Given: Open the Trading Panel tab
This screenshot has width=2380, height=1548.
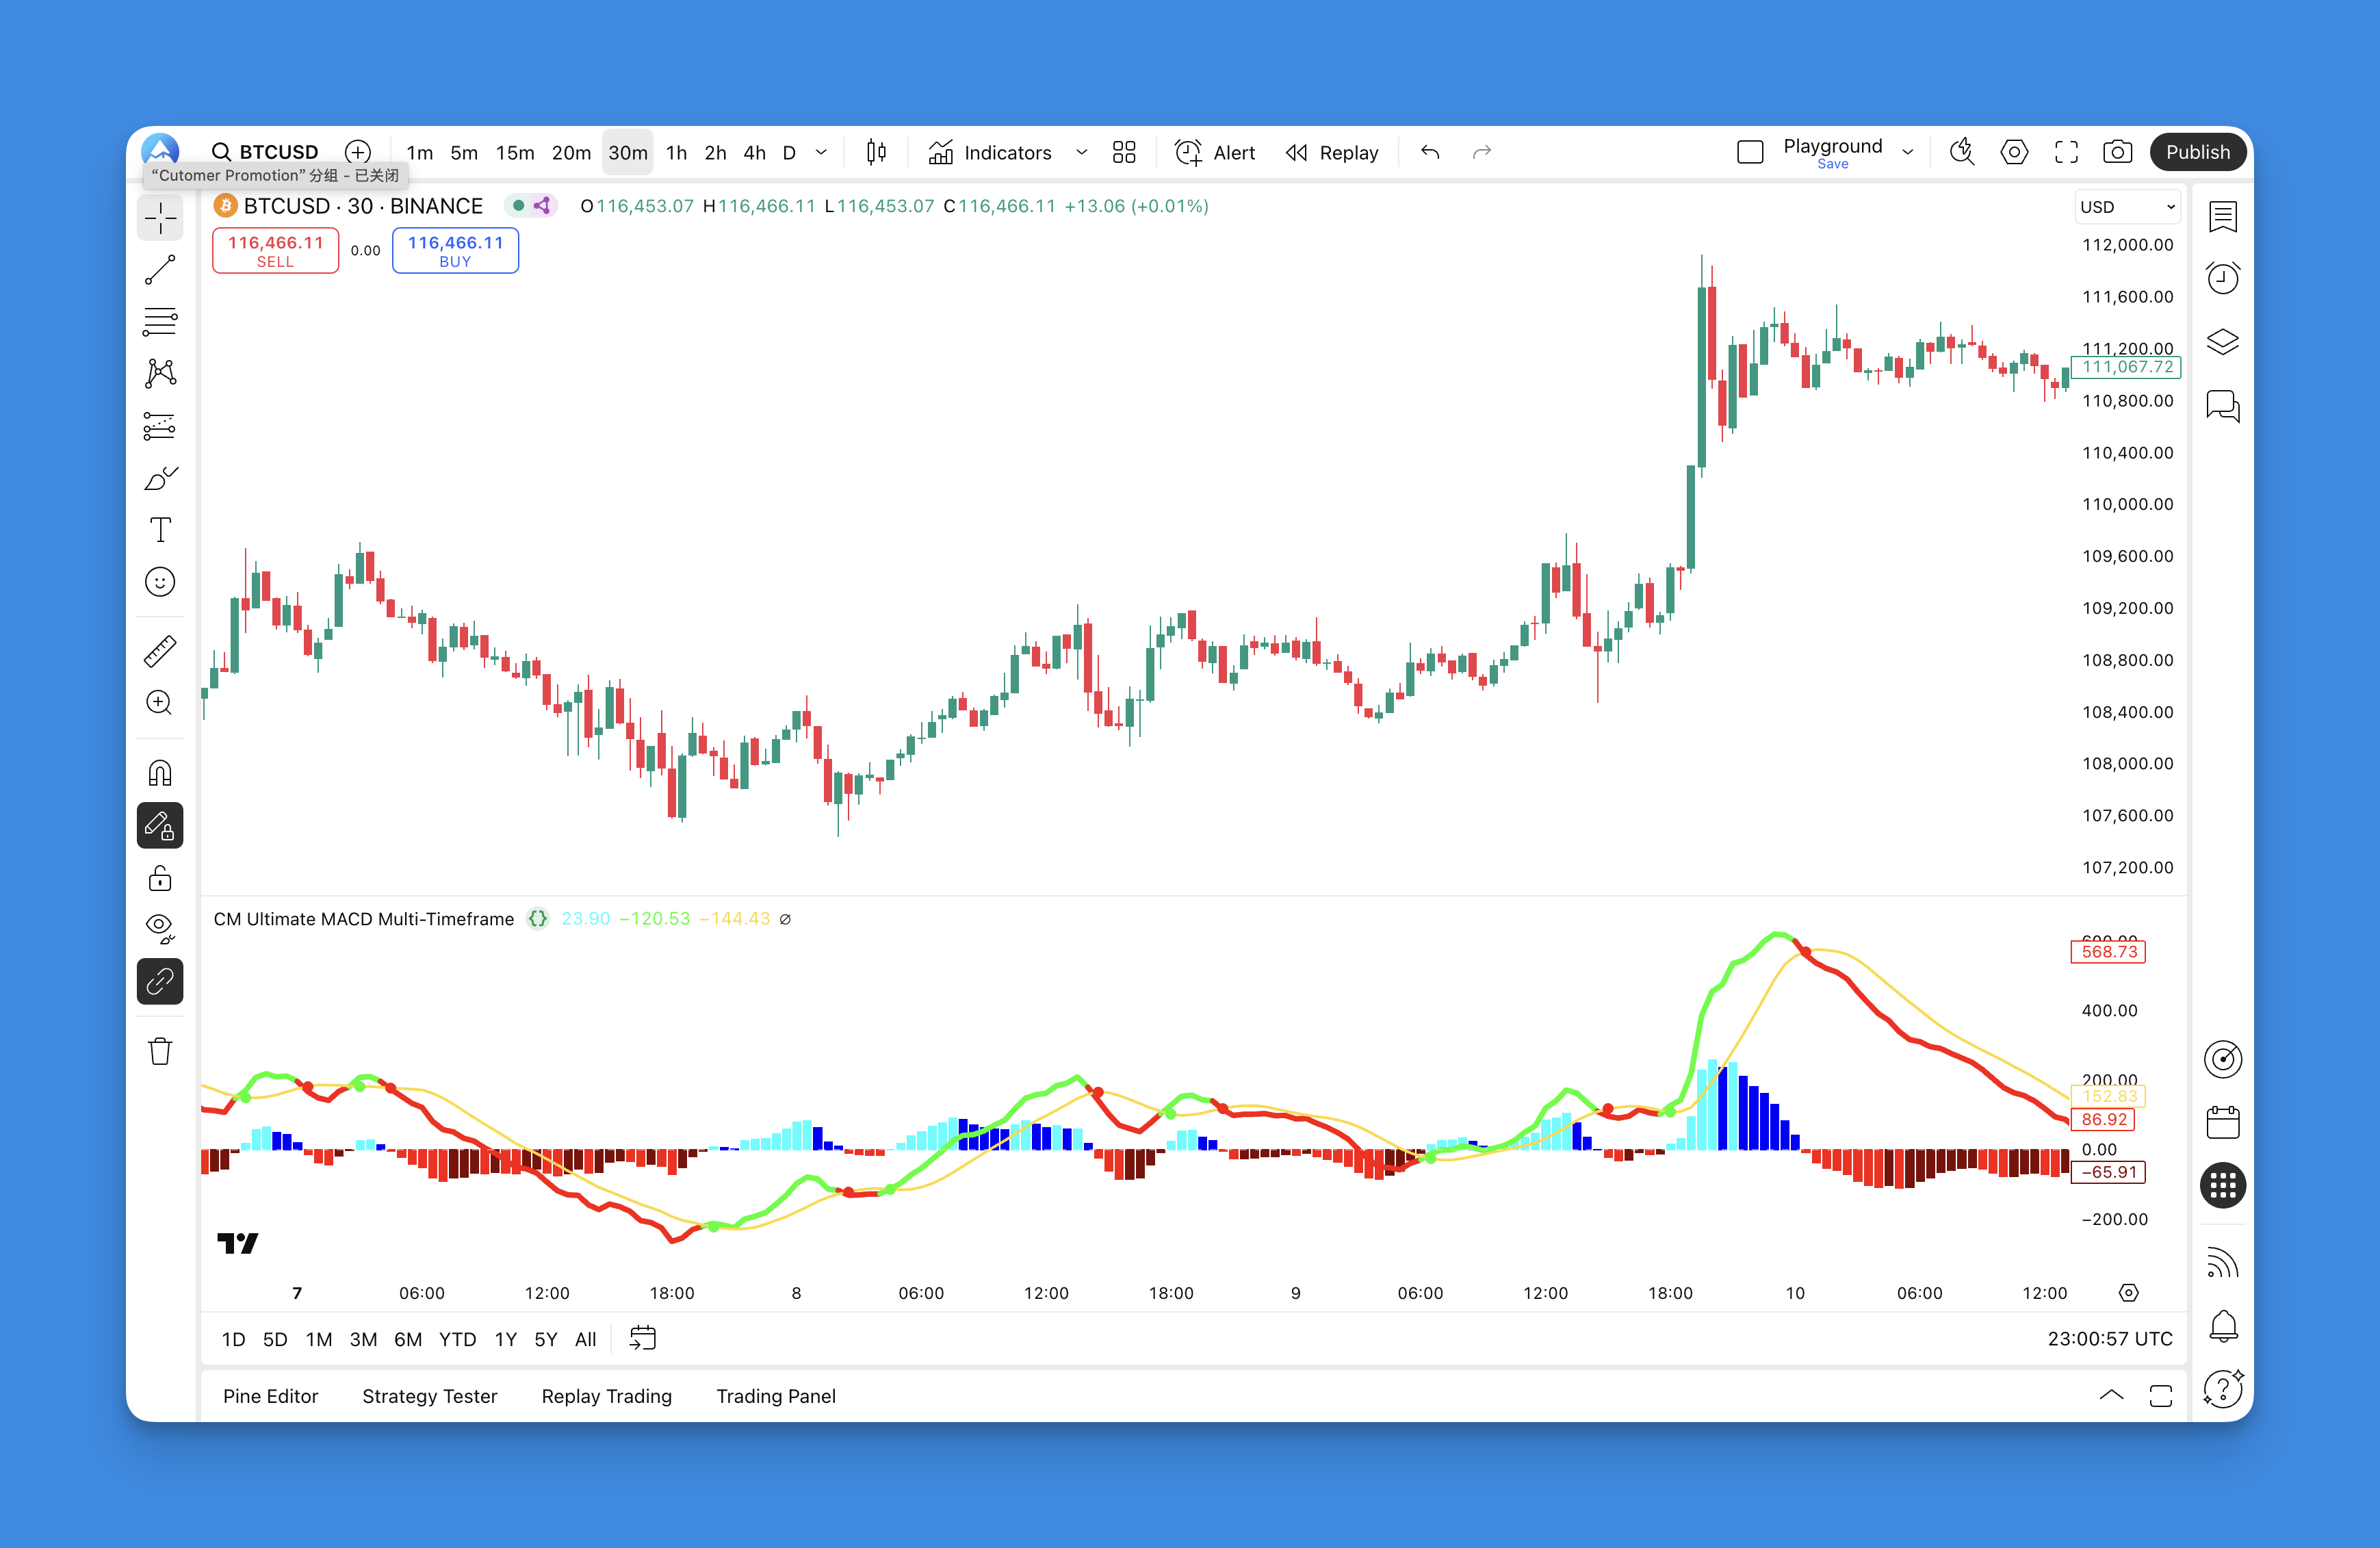Looking at the screenshot, I should tap(775, 1396).
